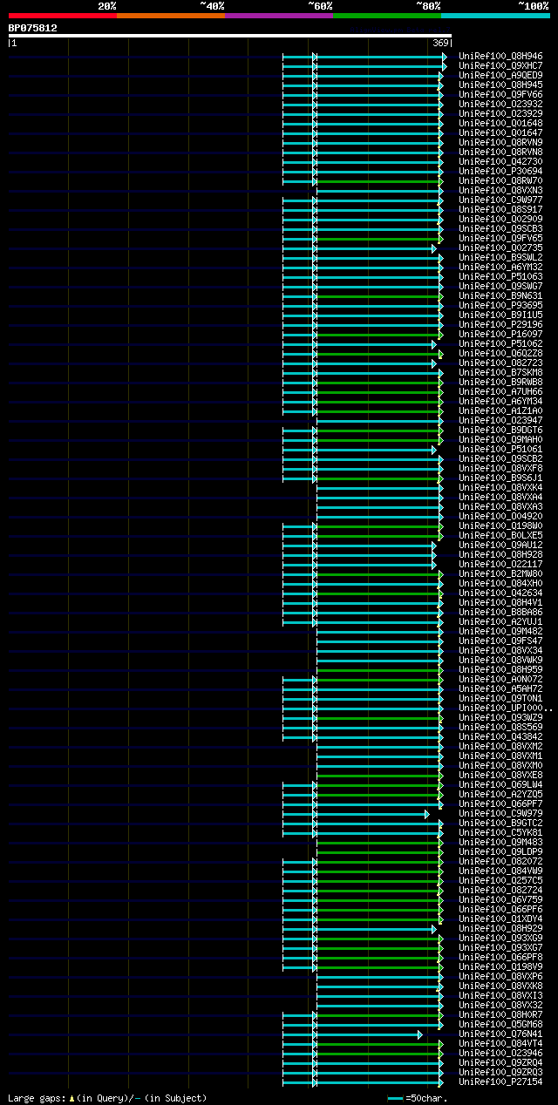Select the UniRef100_B9S6J1 label
This screenshot has height=1105, width=558.
(x=501, y=478)
